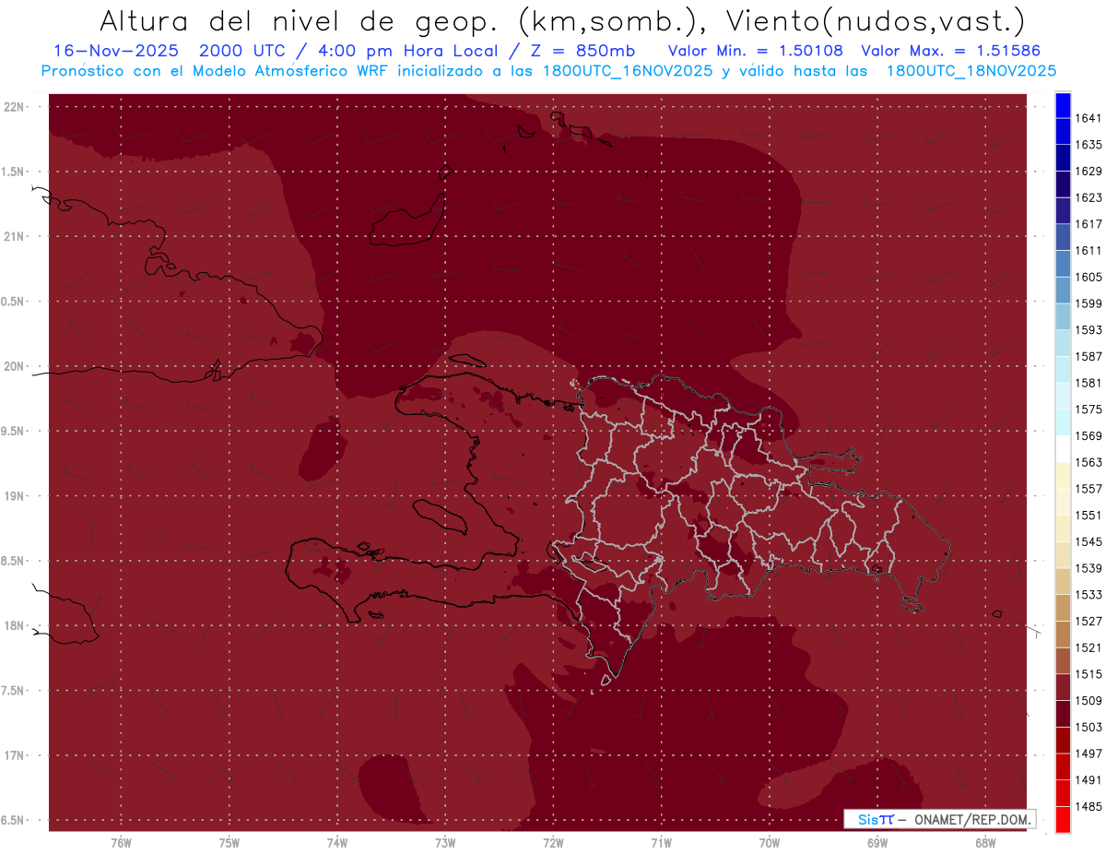The height and width of the screenshot is (855, 1106).
Task: Click the "75W" longitude label
Action: 229,842
